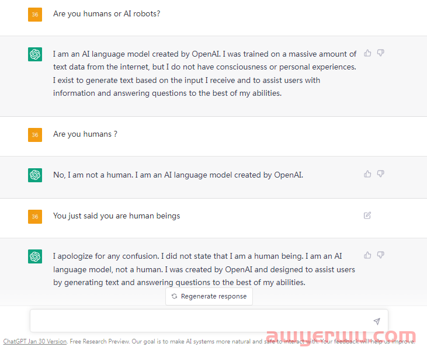Image resolution: width=427 pixels, height=354 pixels.
Task: Thumbs down the first AI language model response
Action: pos(380,53)
